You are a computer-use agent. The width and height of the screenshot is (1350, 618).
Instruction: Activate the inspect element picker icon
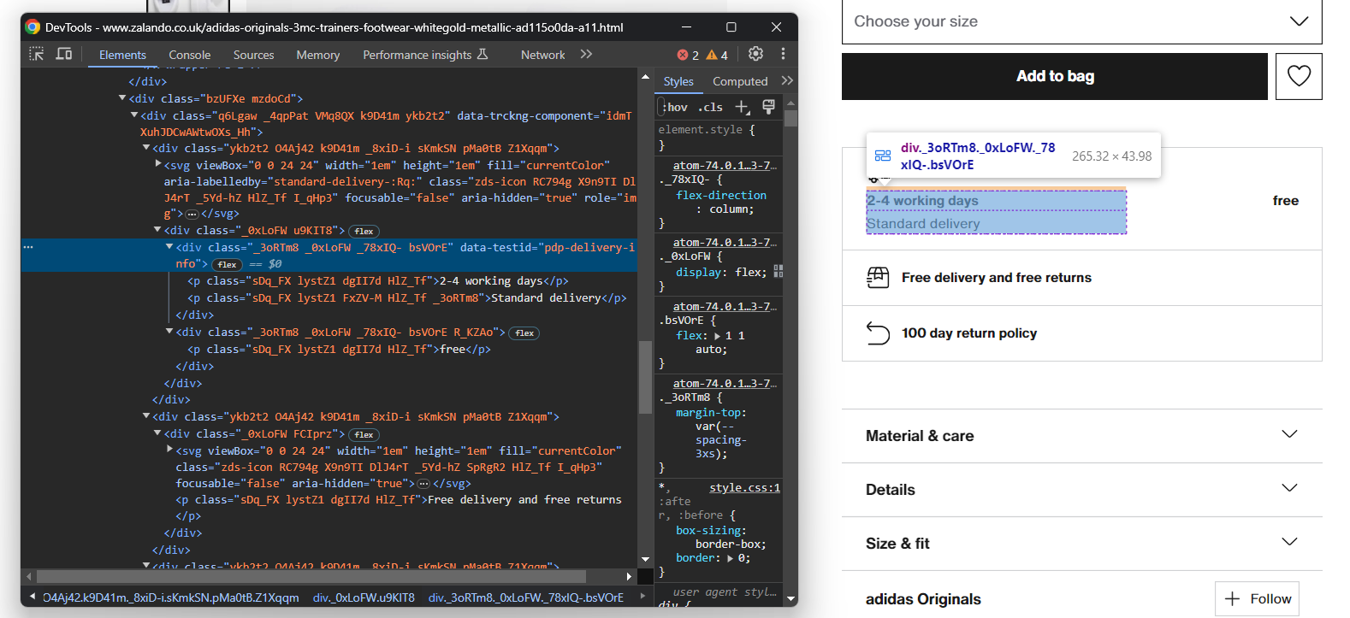[36, 54]
